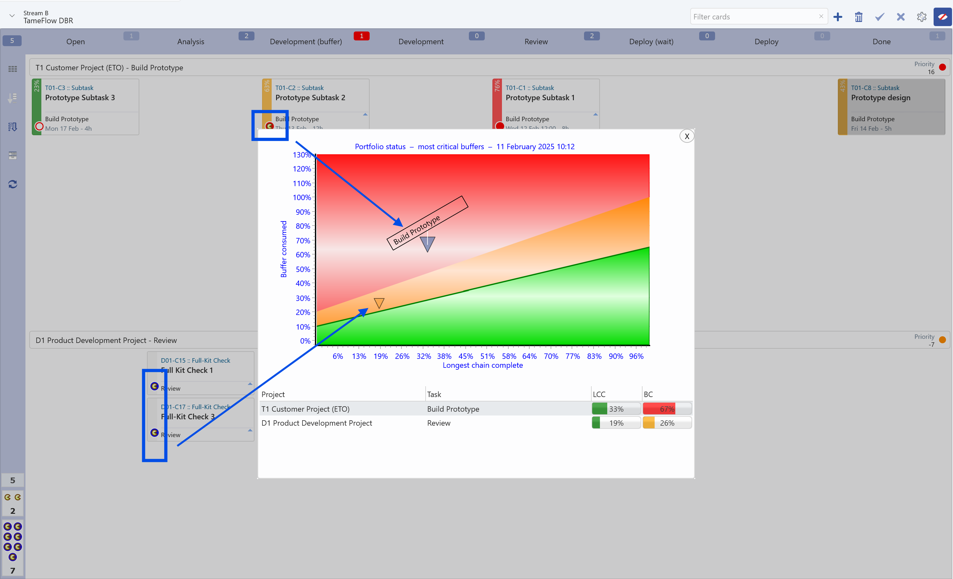This screenshot has height=579, width=953.
Task: Click the stacked swimlane layout sidebar icon
Action: [x=12, y=156]
